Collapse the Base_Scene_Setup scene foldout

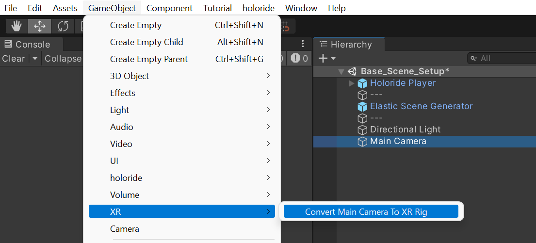[341, 72]
